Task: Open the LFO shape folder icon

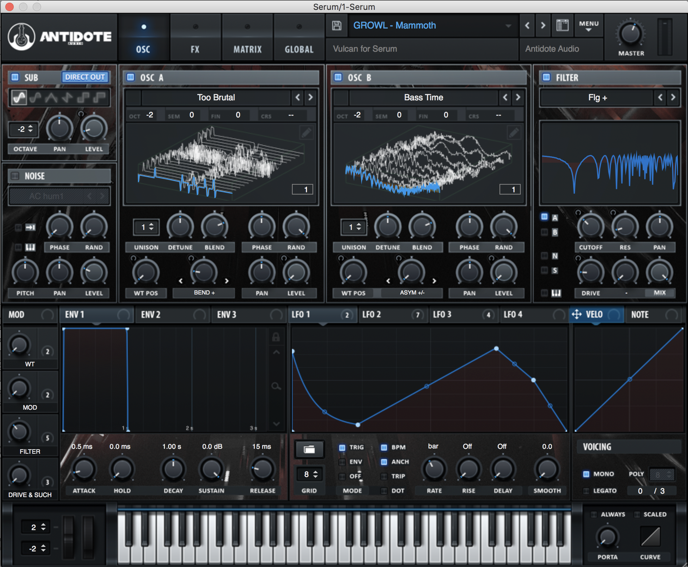Action: [x=309, y=450]
